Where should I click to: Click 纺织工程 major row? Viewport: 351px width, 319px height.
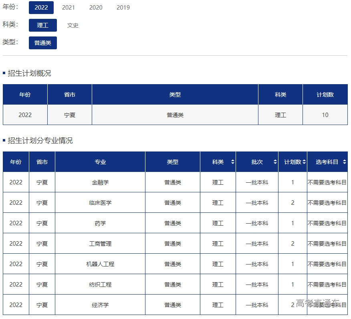[x=100, y=285]
